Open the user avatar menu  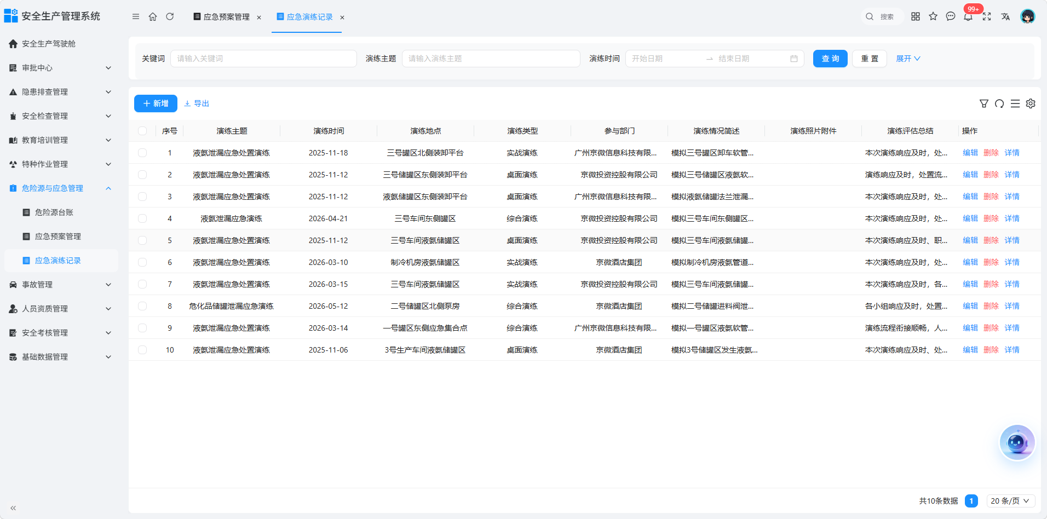tap(1028, 16)
